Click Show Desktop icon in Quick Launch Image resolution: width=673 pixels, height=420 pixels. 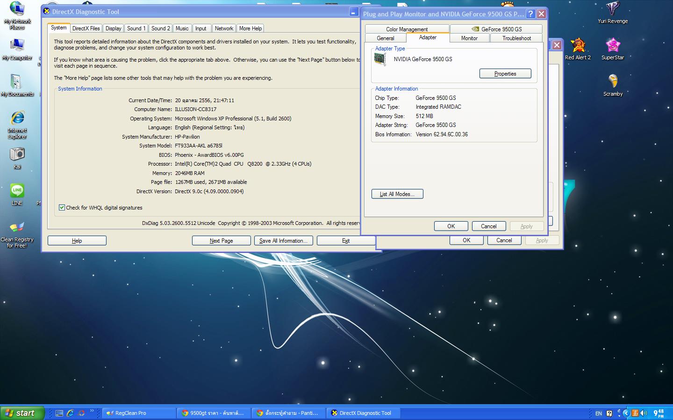tap(59, 413)
